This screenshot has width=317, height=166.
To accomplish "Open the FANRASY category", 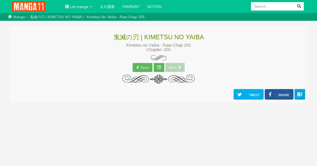I will [x=131, y=7].
